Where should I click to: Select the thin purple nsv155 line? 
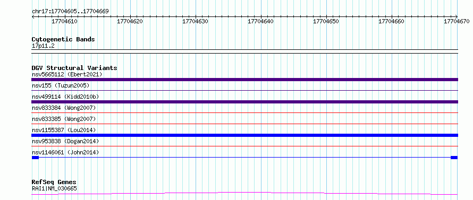coord(244,90)
